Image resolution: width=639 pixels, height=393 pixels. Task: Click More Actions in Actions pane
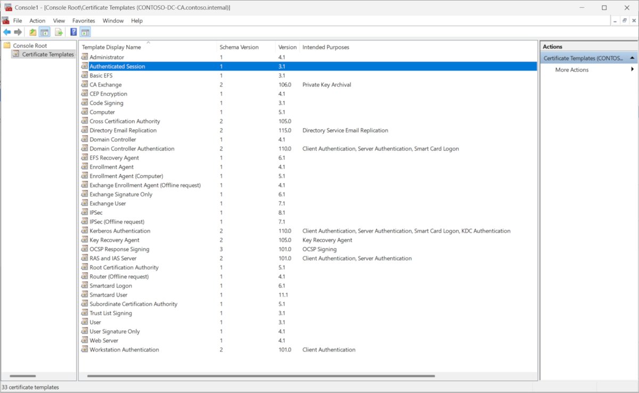click(572, 70)
